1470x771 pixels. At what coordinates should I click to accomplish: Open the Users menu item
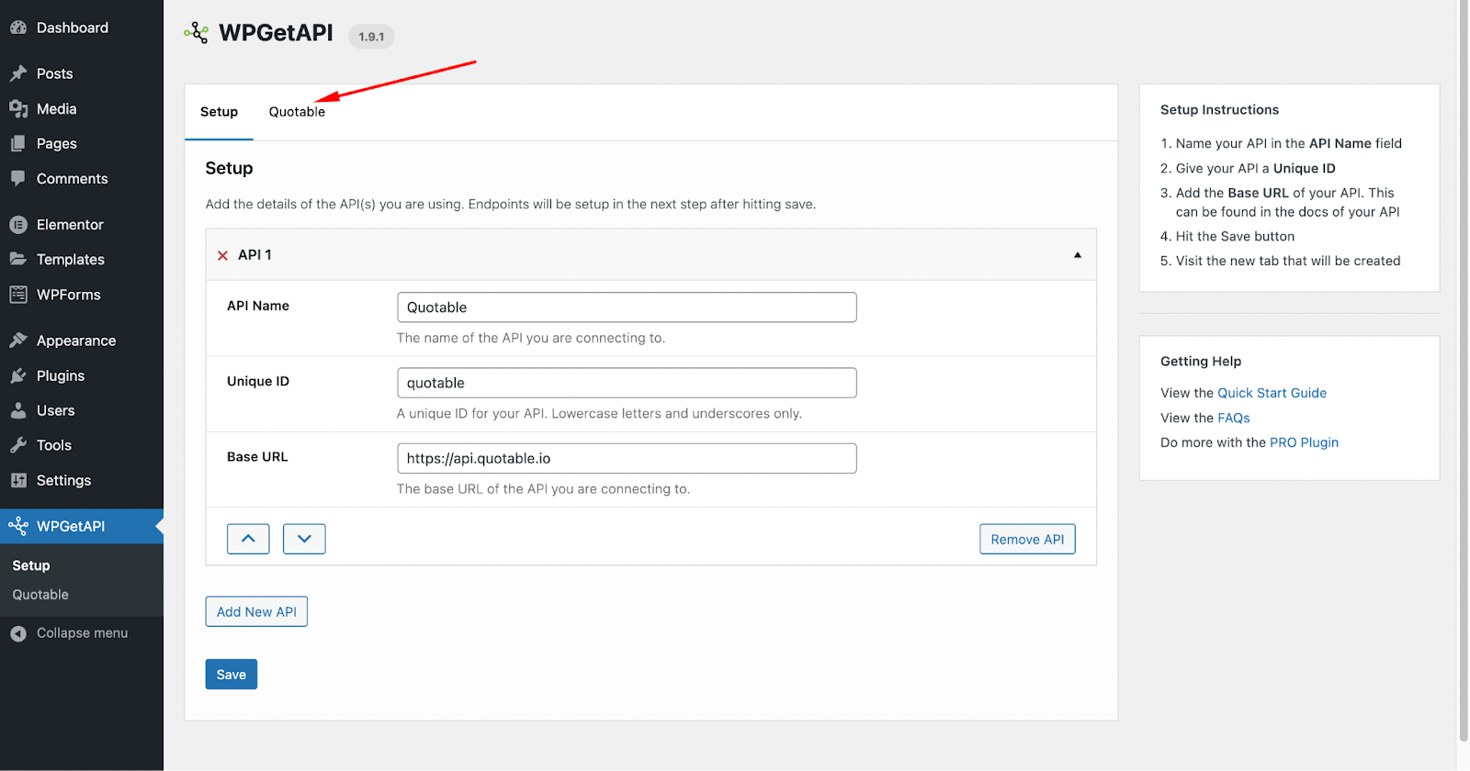(56, 410)
